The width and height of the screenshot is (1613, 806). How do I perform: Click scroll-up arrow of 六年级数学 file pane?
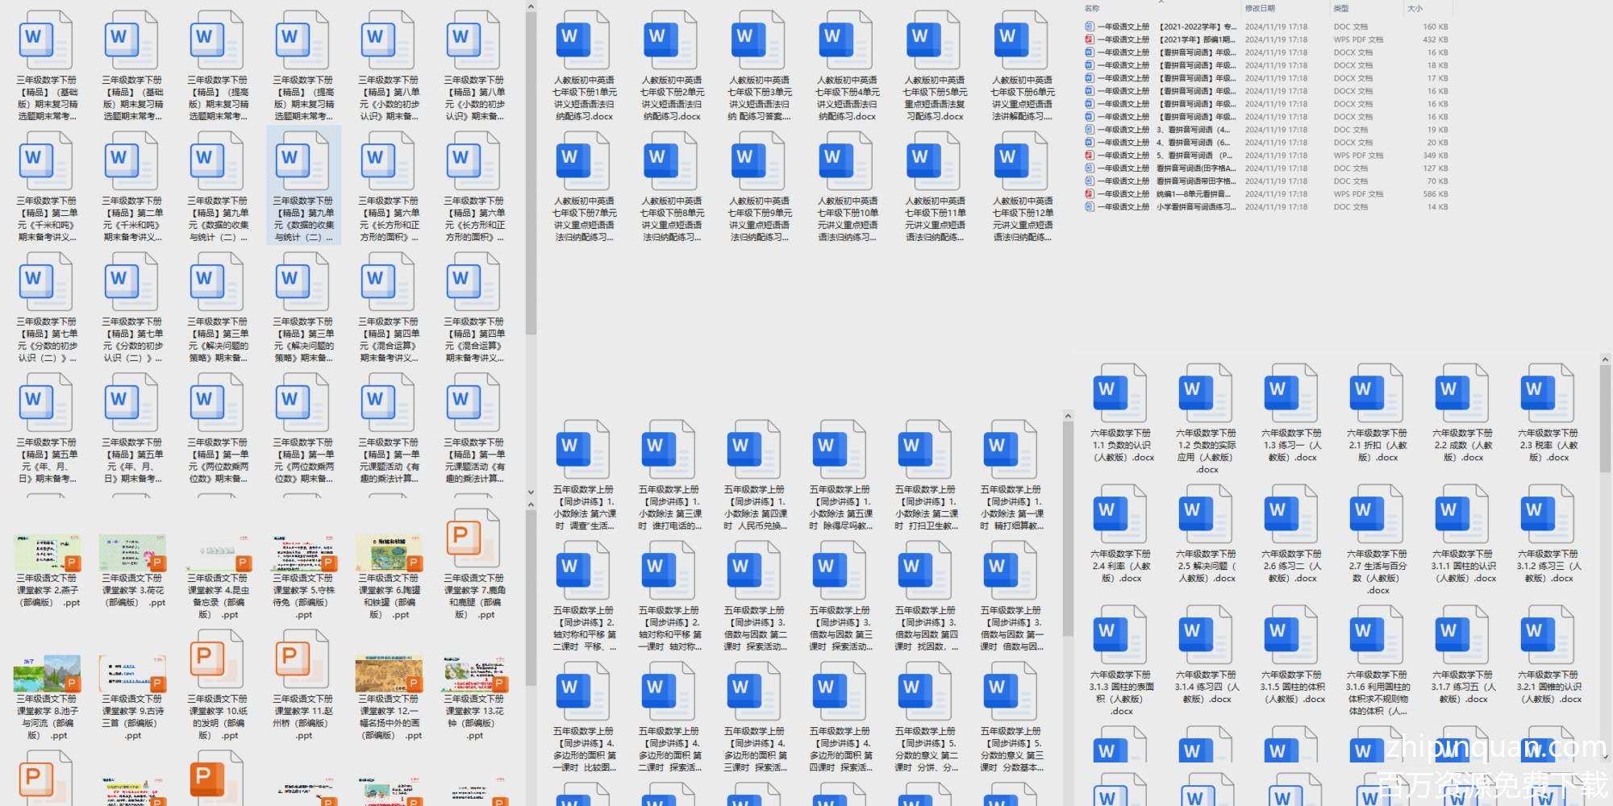pyautogui.click(x=1605, y=359)
